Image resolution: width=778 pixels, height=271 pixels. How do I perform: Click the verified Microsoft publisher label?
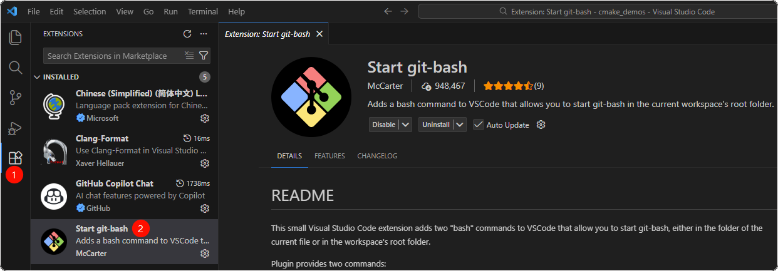(97, 118)
